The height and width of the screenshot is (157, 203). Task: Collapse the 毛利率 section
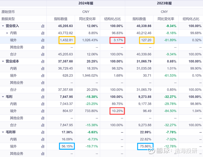[x=3, y=132]
